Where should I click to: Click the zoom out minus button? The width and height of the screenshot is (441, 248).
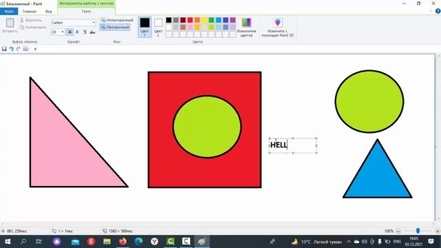[398, 231]
